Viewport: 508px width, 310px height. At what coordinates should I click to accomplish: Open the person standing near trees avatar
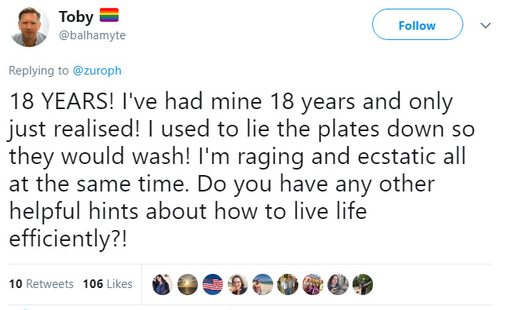(x=363, y=284)
